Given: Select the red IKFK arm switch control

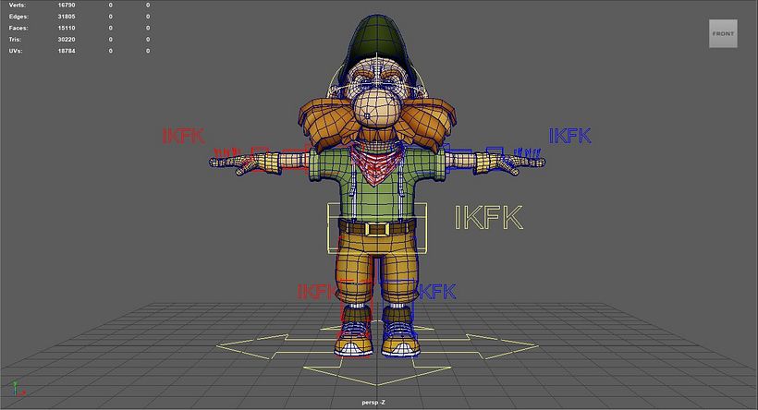Looking at the screenshot, I should pyautogui.click(x=184, y=136).
